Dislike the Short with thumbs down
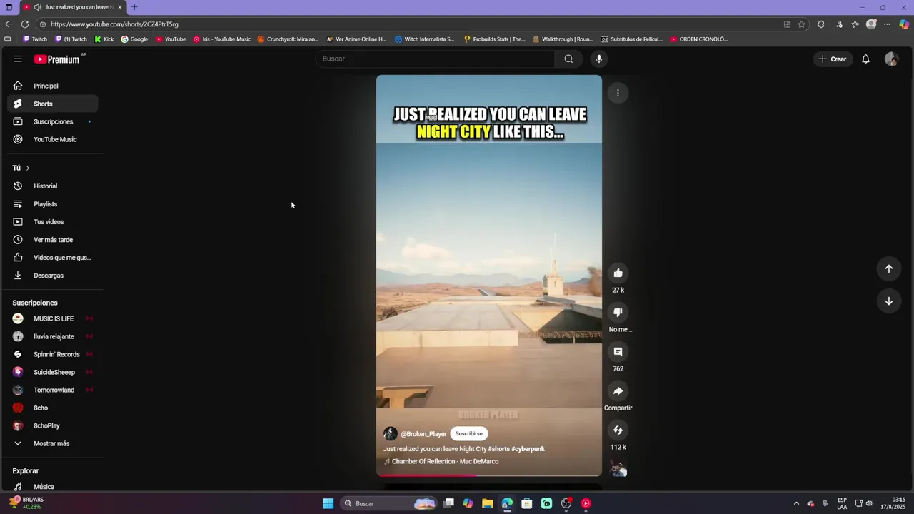Viewport: 914px width, 514px height. pos(618,312)
